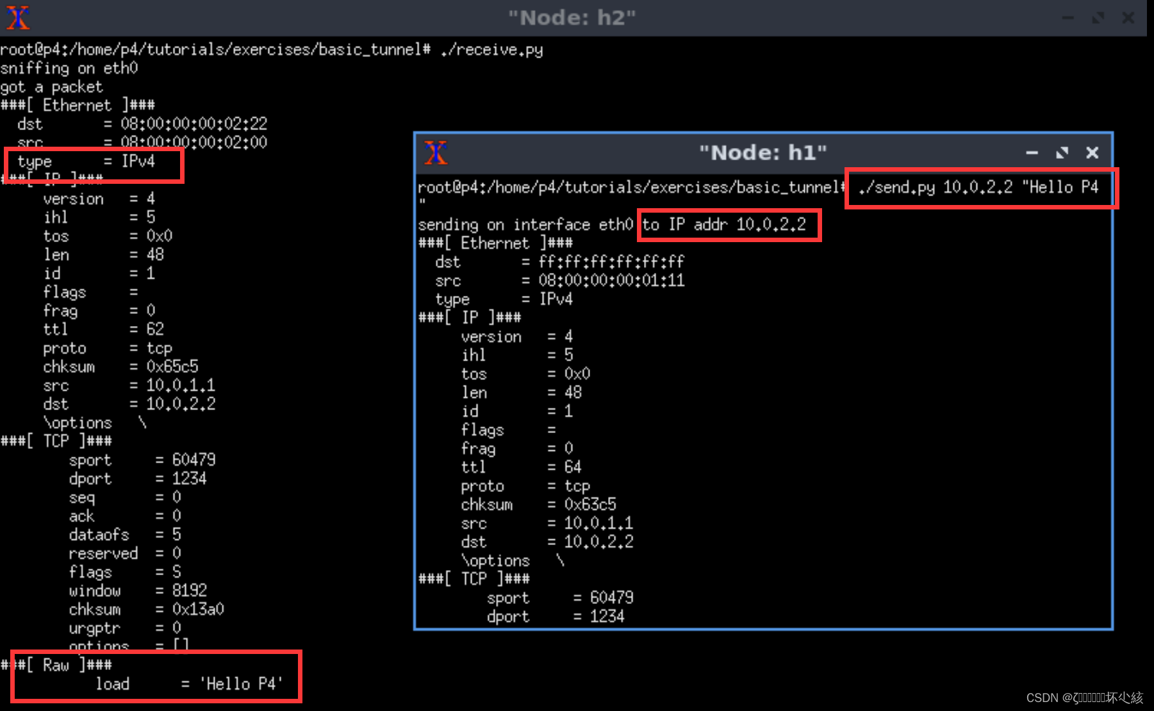Click "got a packet" line in h2

(51, 87)
